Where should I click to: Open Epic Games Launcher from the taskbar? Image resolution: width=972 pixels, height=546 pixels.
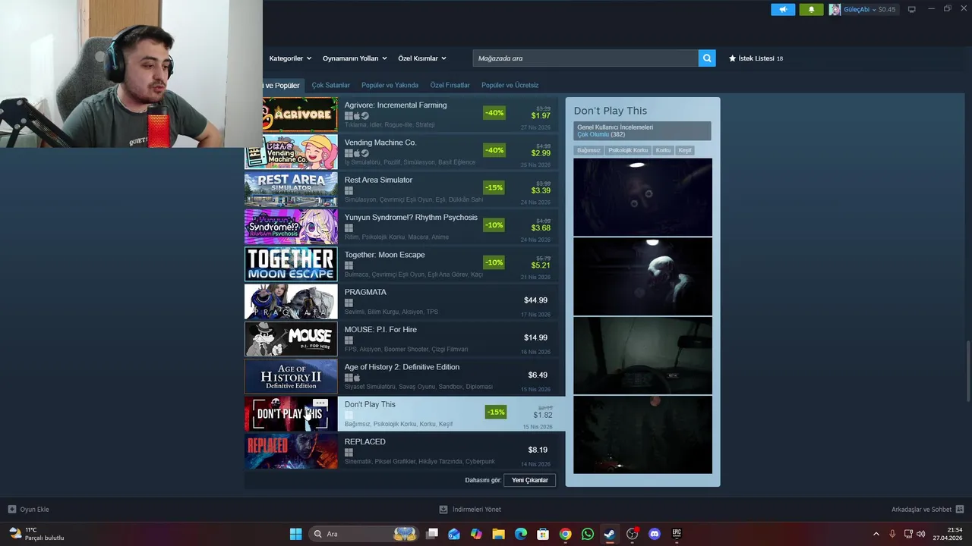677,534
